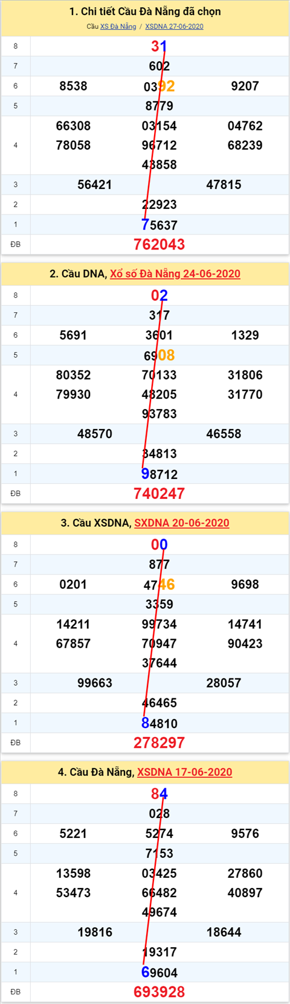Click number 79930
The width and height of the screenshot is (290, 1004).
(x=73, y=394)
